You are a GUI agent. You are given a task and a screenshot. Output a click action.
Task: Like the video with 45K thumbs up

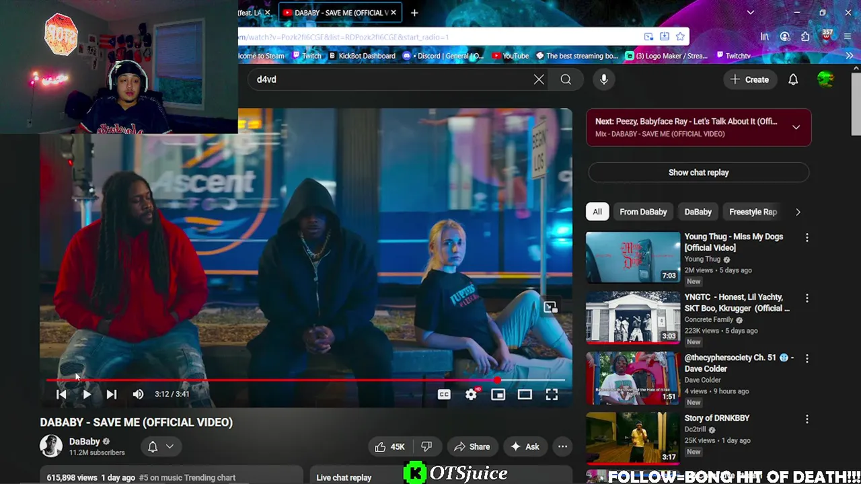pyautogui.click(x=389, y=446)
